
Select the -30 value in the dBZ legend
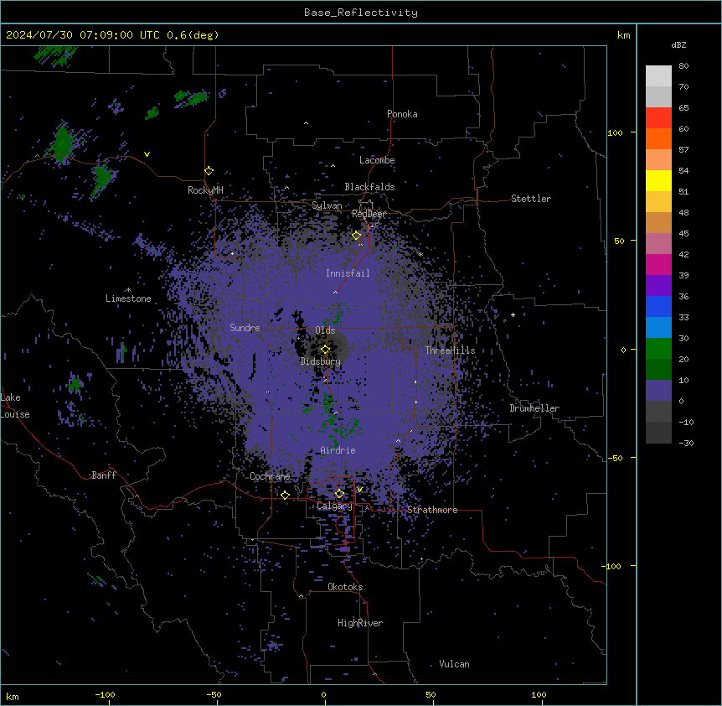click(686, 443)
